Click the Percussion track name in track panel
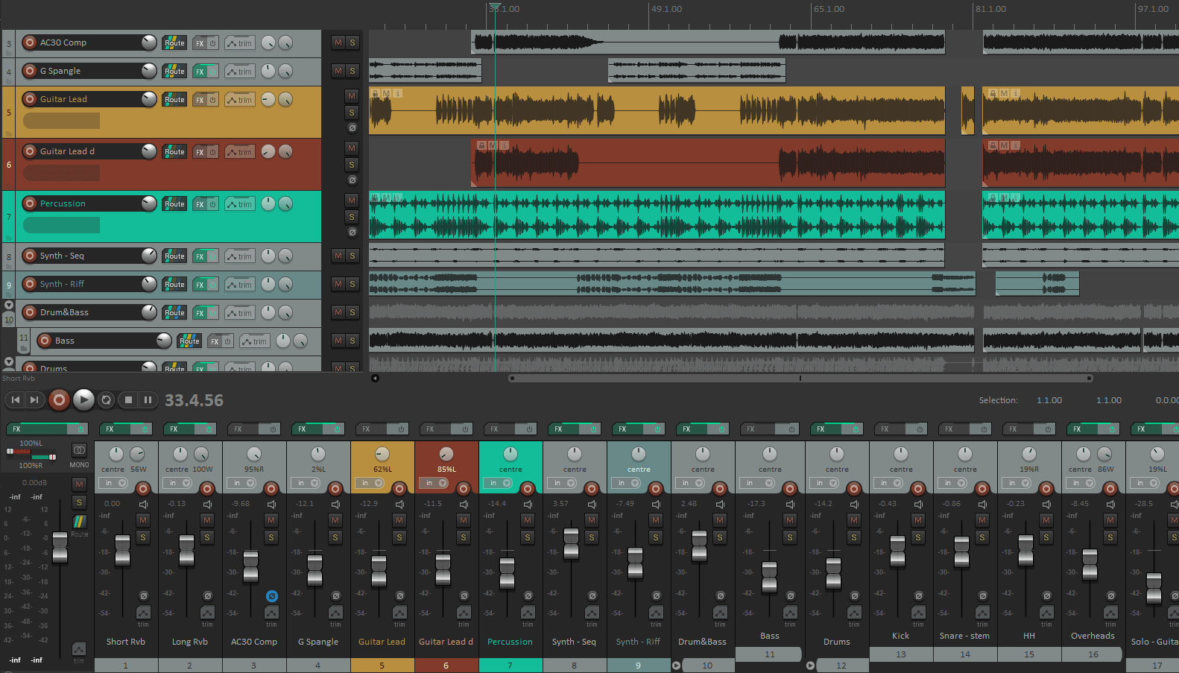Viewport: 1179px width, 673px height. 63,203
